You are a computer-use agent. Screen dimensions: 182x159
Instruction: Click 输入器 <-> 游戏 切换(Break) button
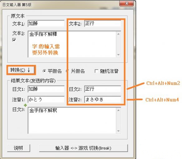[x=83, y=148]
